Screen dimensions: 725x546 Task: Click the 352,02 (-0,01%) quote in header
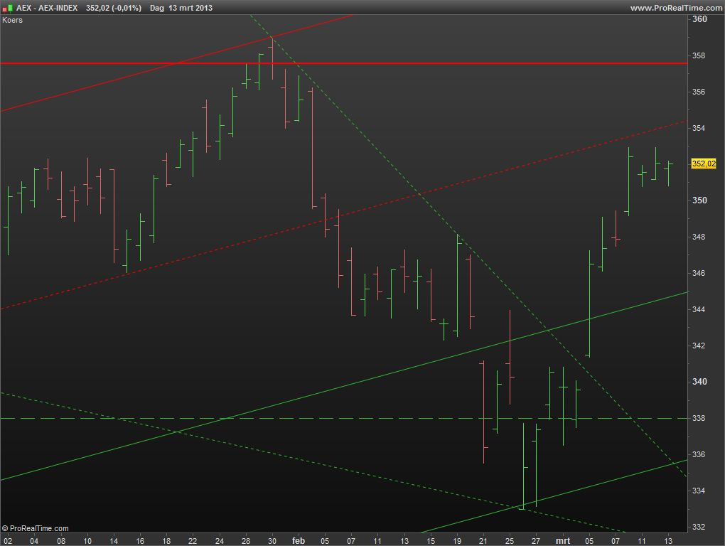pos(114,8)
